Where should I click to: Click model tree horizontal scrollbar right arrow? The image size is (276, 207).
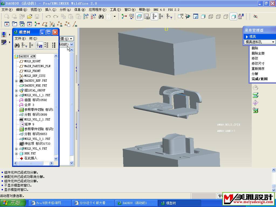(51, 163)
